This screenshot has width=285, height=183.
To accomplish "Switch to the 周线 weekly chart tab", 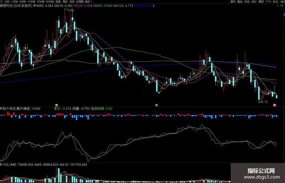I will point(65,2).
